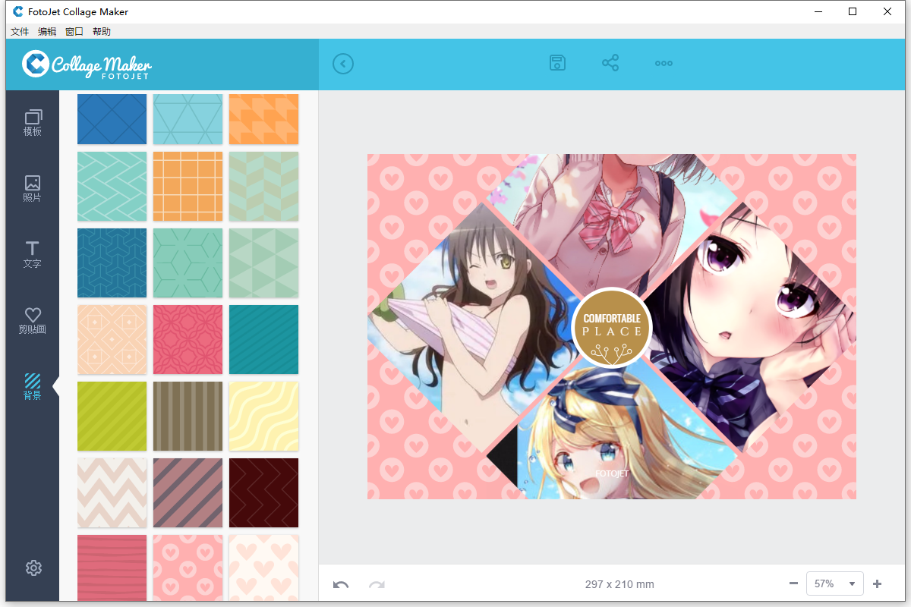The height and width of the screenshot is (607, 911).
Task: Choose the peach diamond tile pattern
Action: pos(112,340)
